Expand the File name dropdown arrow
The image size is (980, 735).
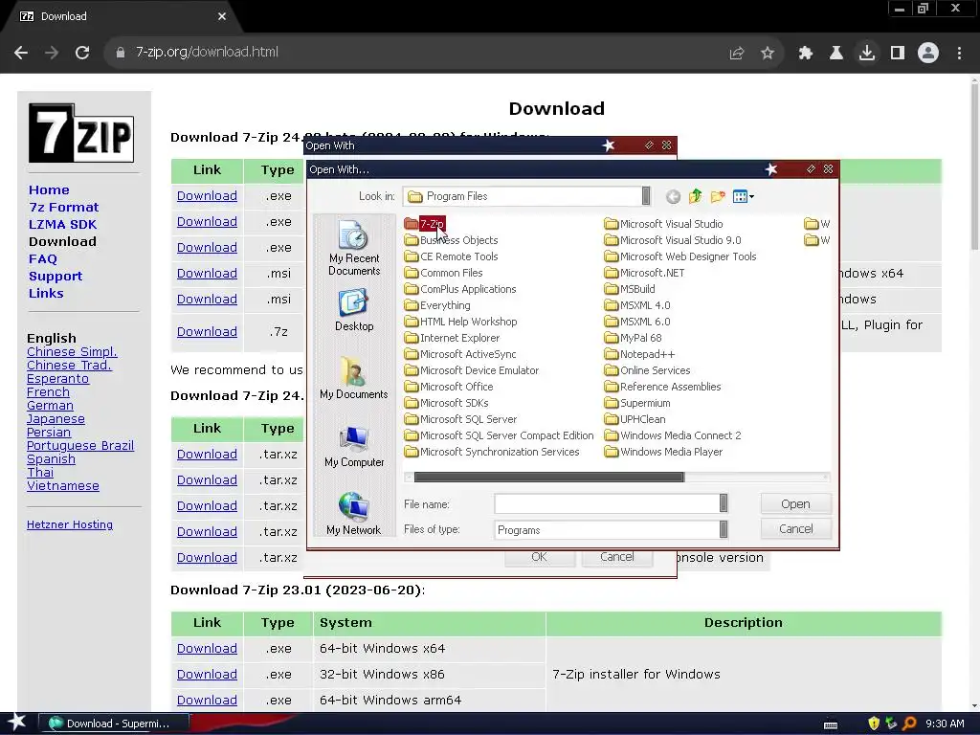[724, 503]
